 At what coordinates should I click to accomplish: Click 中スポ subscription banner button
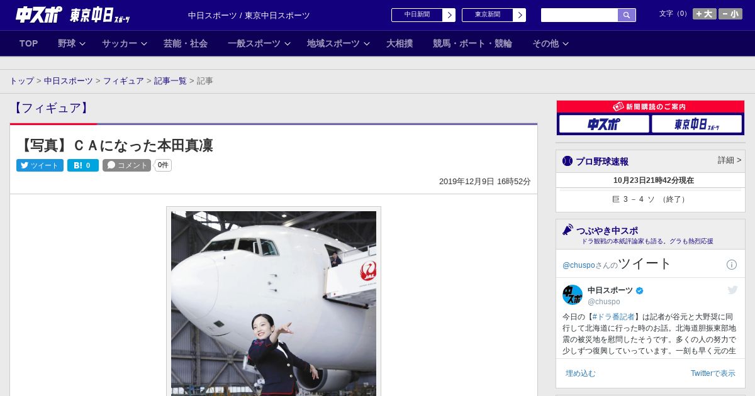point(604,124)
